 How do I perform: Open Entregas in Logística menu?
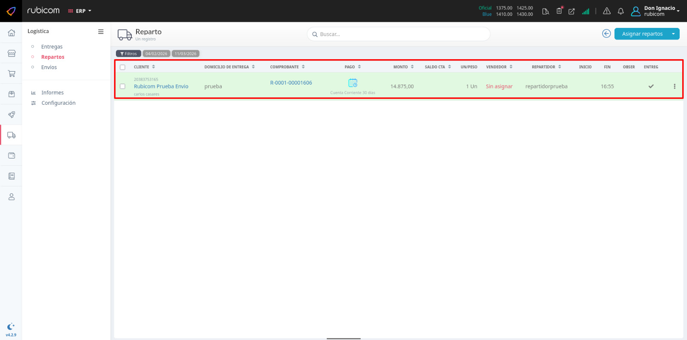click(x=52, y=47)
